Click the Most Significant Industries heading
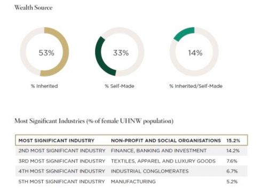Screen dimensions: 267x192 (x=94, y=121)
